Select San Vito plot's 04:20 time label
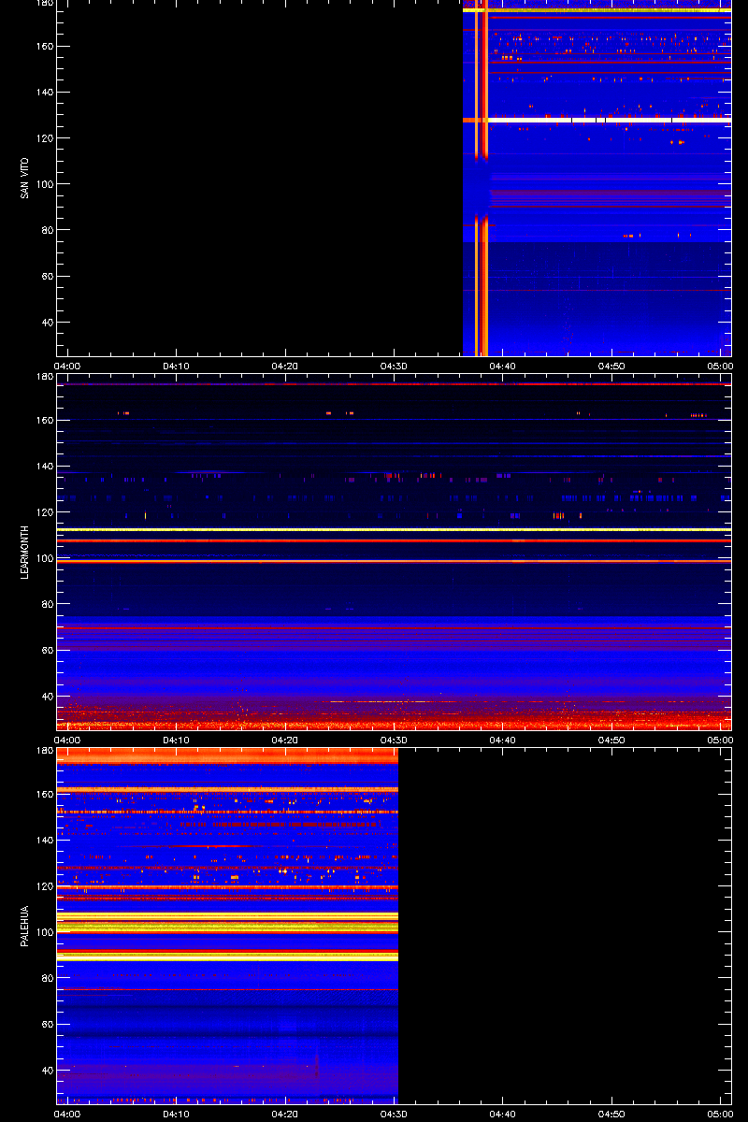Image resolution: width=748 pixels, height=1122 pixels. (286, 366)
